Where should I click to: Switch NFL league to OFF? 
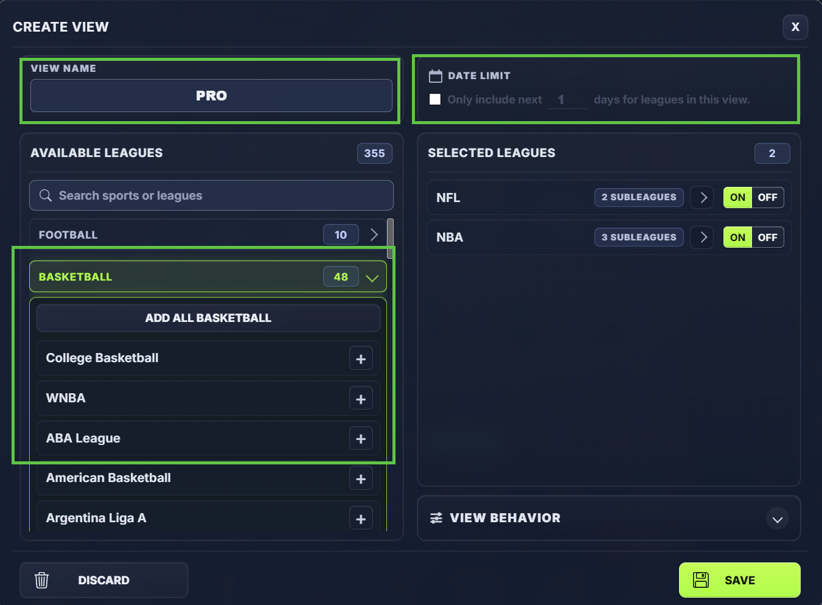click(x=768, y=197)
